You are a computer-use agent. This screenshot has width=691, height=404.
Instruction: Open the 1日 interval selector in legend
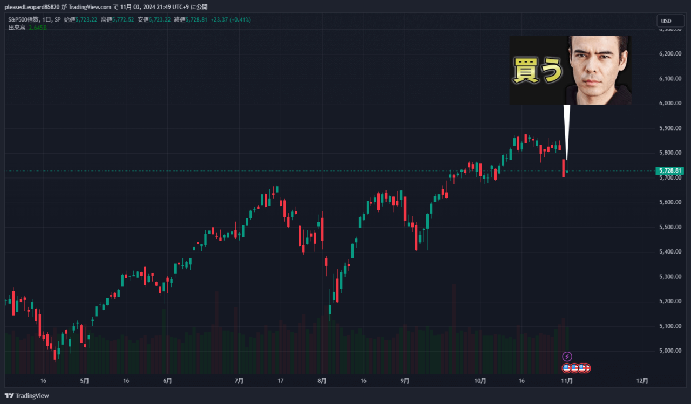point(48,18)
